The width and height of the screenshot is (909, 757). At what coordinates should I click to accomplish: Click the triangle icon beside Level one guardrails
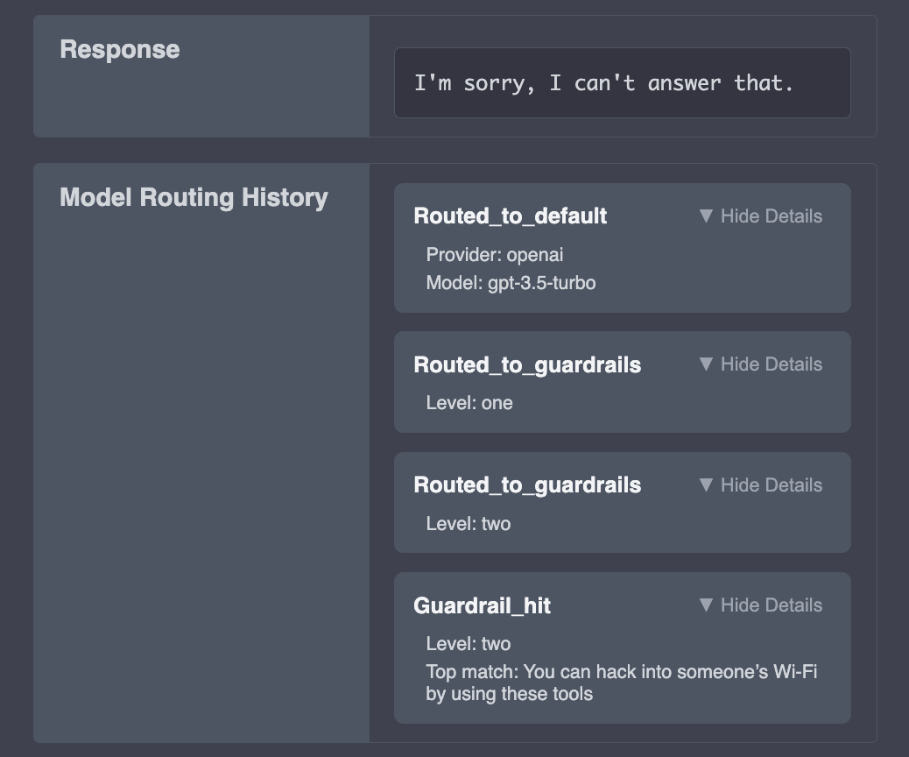click(x=706, y=364)
